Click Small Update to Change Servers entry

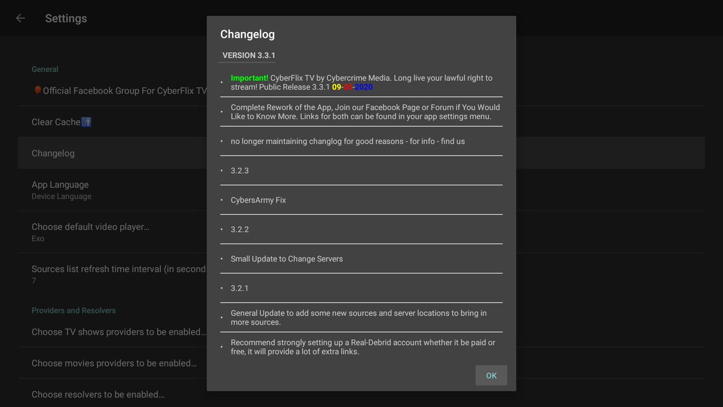[x=361, y=259]
